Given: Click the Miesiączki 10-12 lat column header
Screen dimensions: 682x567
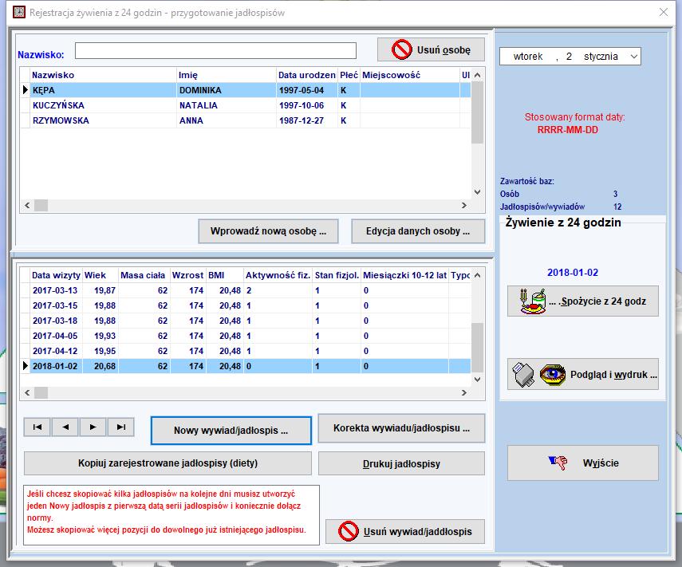Looking at the screenshot, I should (x=404, y=275).
